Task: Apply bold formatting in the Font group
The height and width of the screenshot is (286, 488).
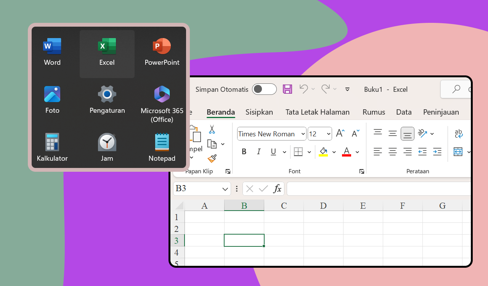Action: point(244,152)
